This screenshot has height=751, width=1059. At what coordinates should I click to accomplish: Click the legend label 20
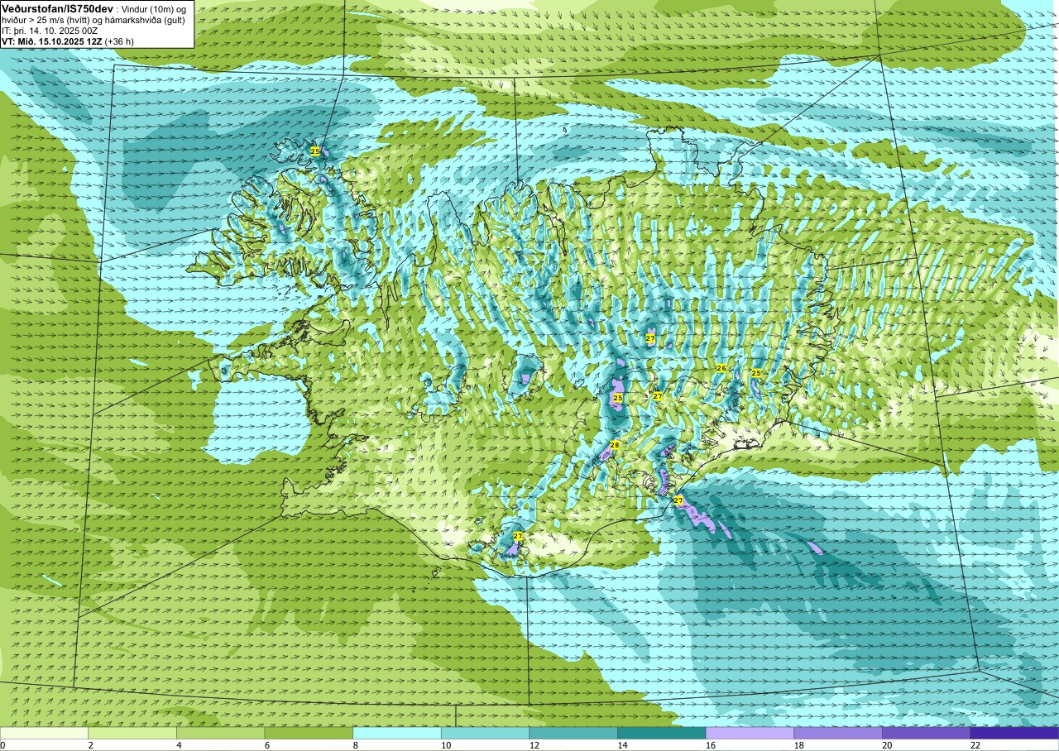pos(887,745)
